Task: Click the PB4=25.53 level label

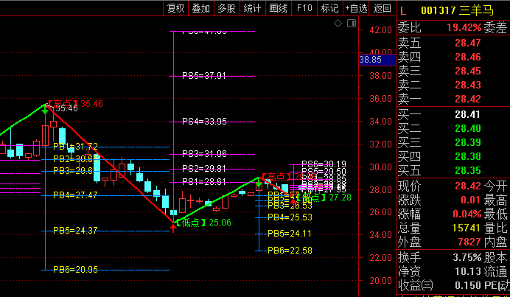Action: 290,217
